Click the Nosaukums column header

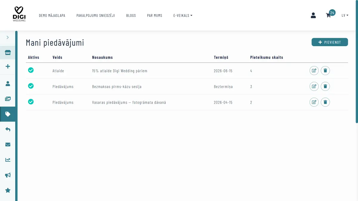coord(102,57)
